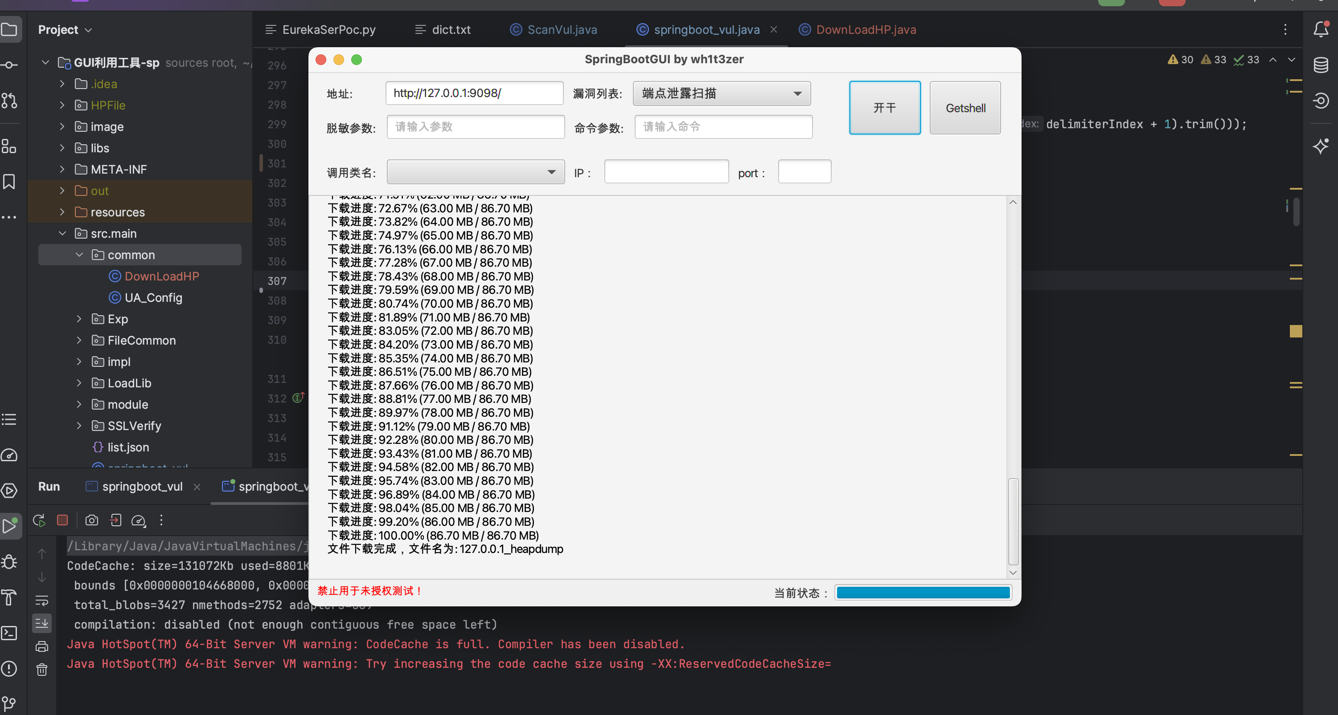1338x715 pixels.
Task: Collapse the common folder node
Action: pos(79,255)
